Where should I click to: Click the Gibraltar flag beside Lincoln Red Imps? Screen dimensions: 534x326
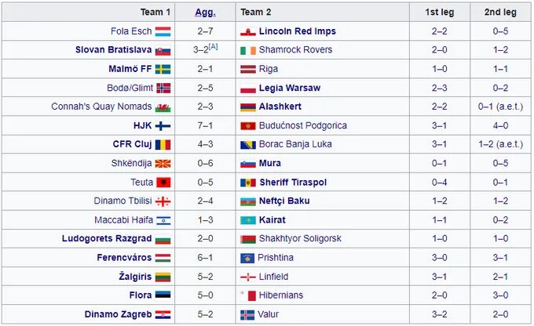pos(247,31)
